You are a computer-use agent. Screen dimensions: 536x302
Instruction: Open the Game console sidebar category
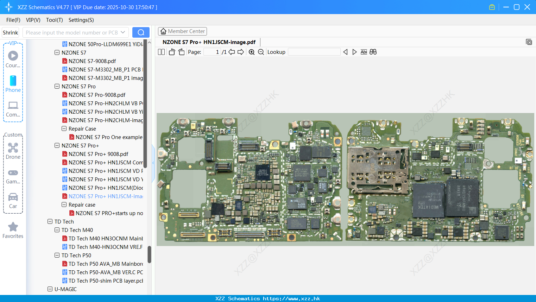[13, 176]
